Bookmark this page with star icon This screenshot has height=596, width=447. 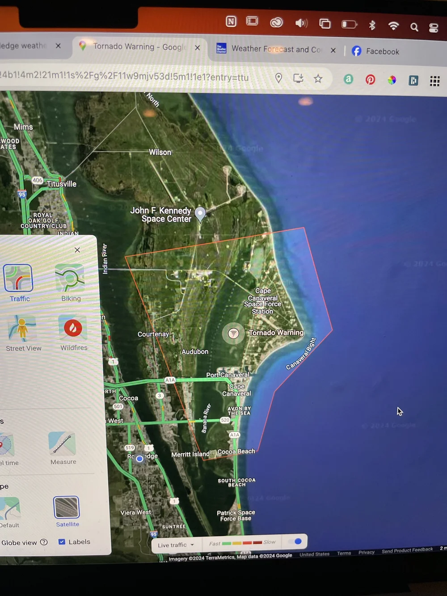point(318,79)
